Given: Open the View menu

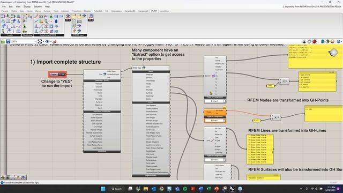Looking at the screenshot, I should [18, 6].
